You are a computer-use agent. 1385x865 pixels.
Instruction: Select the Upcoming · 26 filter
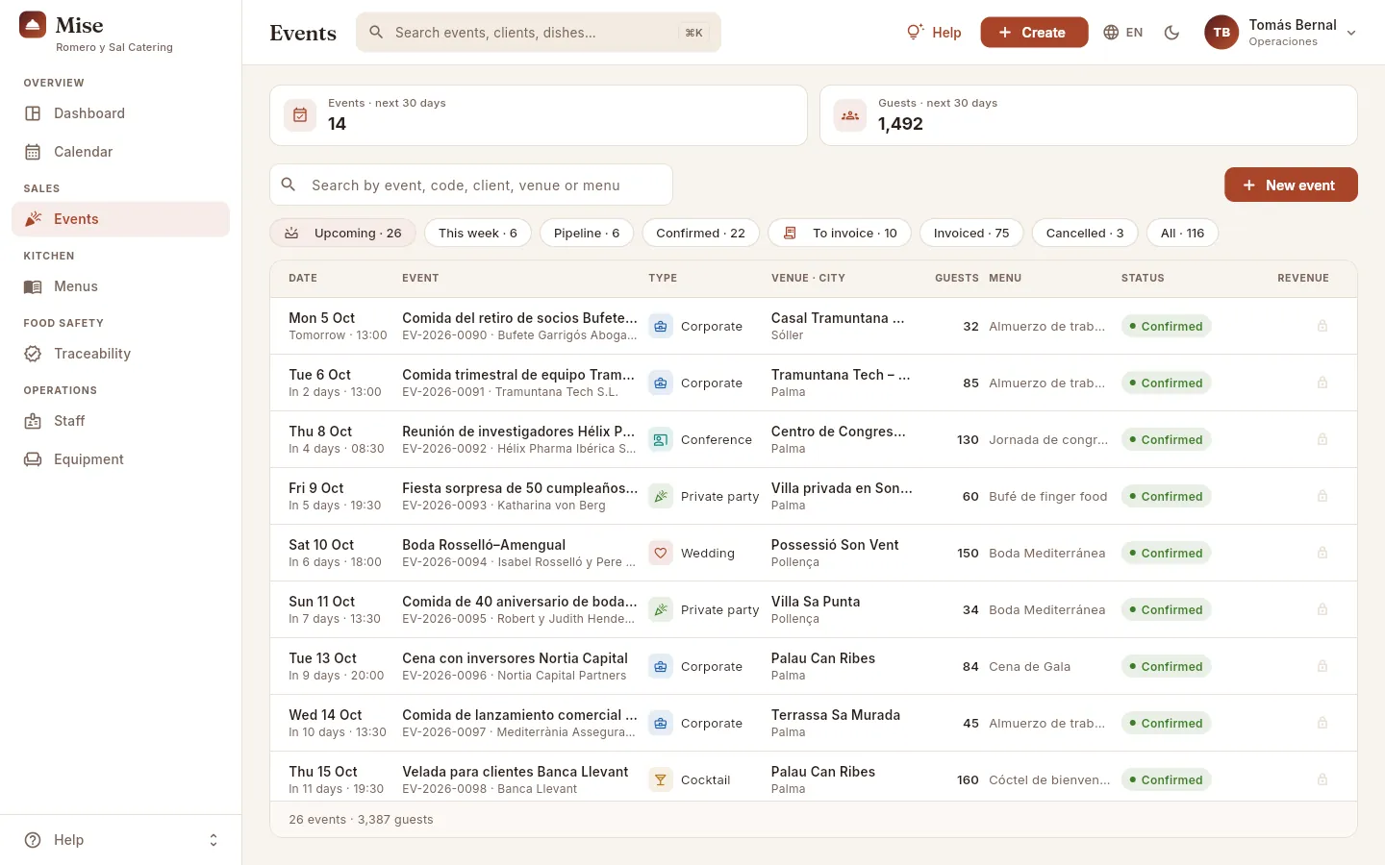(343, 233)
